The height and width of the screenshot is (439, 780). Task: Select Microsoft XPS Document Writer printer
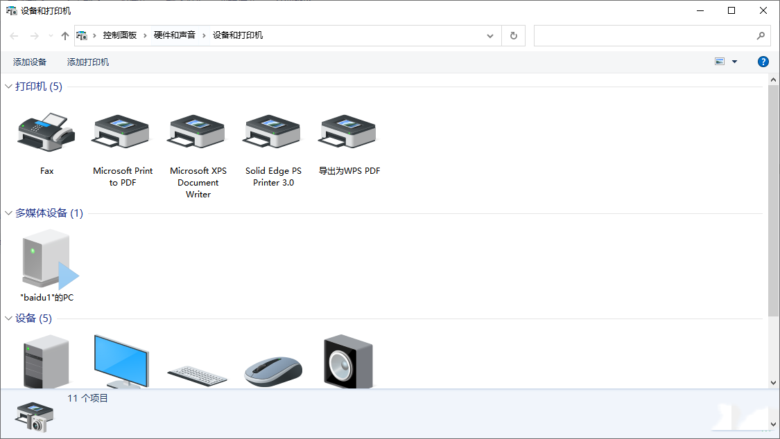pos(198,132)
